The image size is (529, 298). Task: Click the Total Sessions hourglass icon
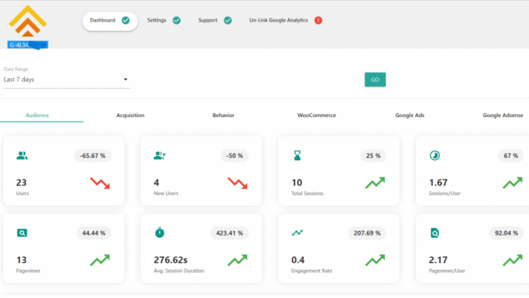click(297, 156)
